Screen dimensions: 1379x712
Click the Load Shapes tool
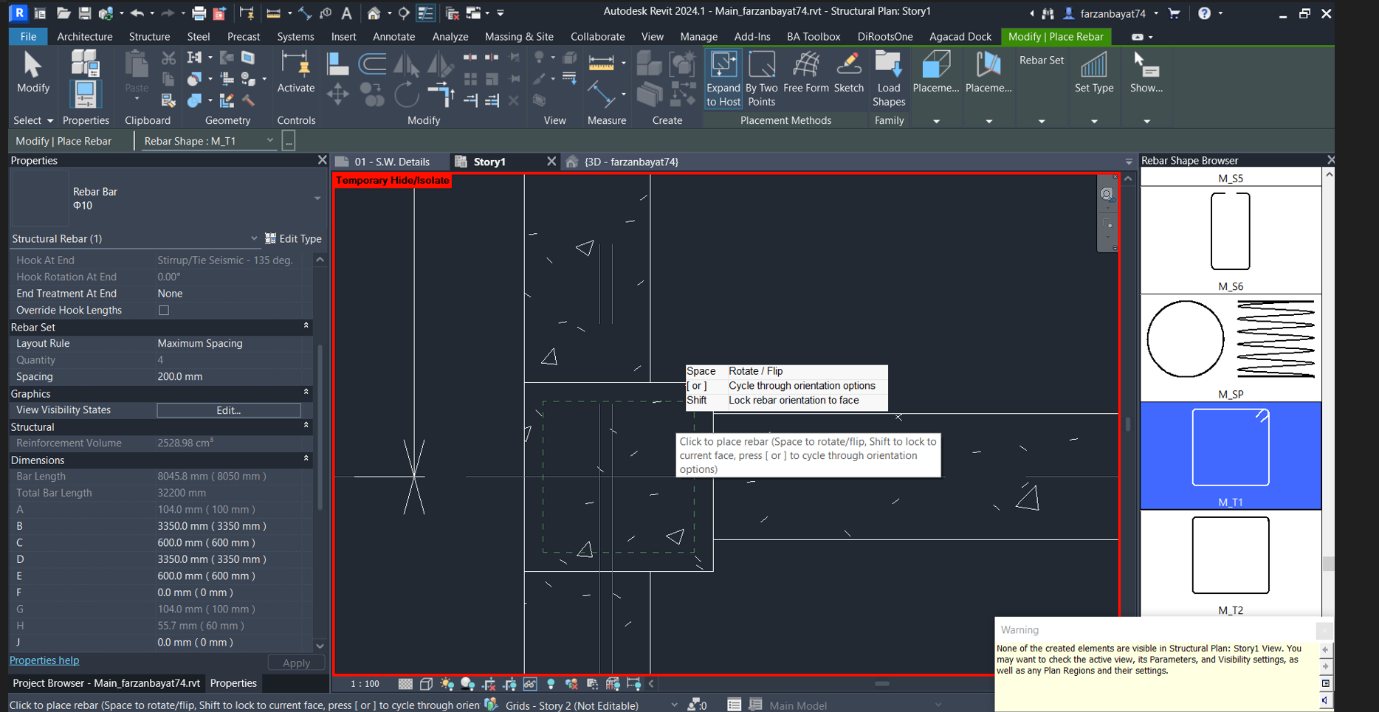tap(888, 77)
